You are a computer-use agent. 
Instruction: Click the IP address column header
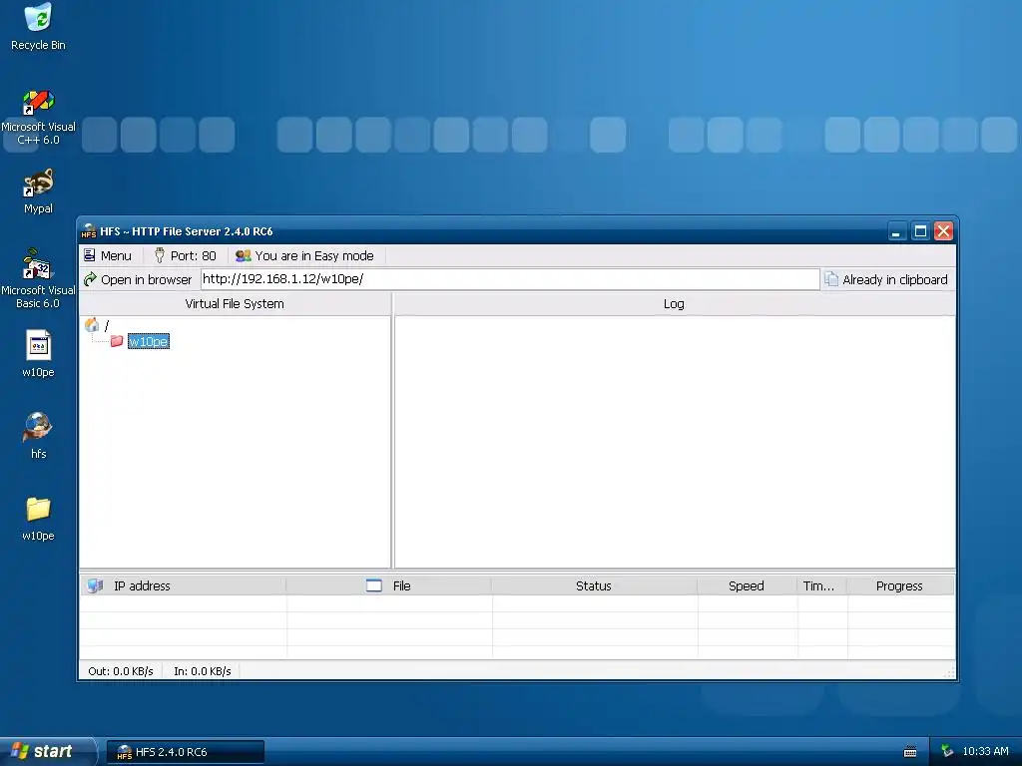pos(184,585)
